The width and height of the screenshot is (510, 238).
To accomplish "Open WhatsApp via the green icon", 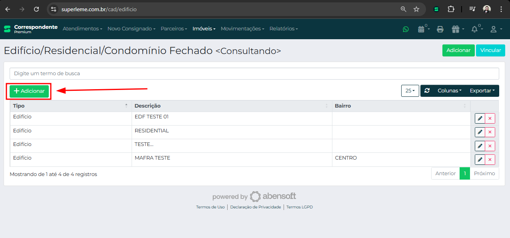I will [x=406, y=29].
